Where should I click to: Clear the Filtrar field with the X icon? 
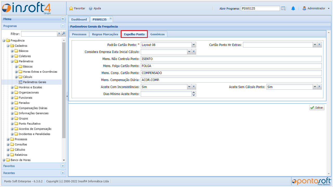tap(59, 34)
